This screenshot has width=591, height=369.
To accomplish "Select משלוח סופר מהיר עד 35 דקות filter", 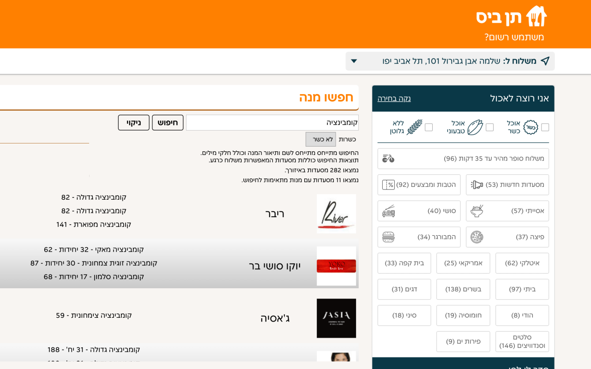I will tap(463, 159).
